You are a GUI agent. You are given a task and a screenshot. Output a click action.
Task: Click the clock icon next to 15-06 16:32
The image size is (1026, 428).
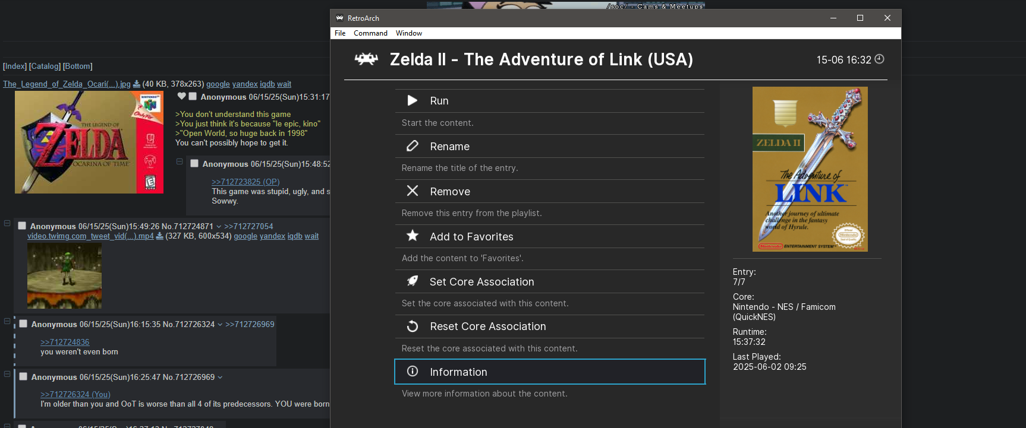point(879,59)
